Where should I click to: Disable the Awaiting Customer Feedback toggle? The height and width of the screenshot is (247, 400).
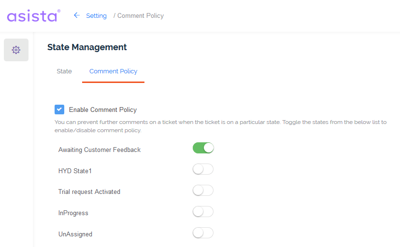point(203,148)
